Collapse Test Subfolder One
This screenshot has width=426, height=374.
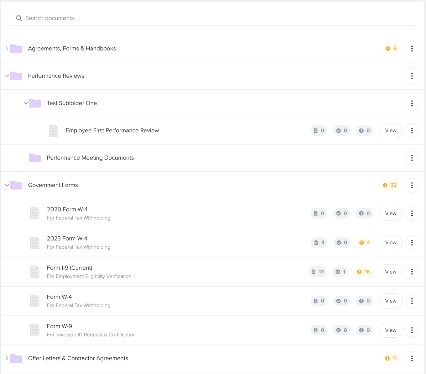coord(26,103)
